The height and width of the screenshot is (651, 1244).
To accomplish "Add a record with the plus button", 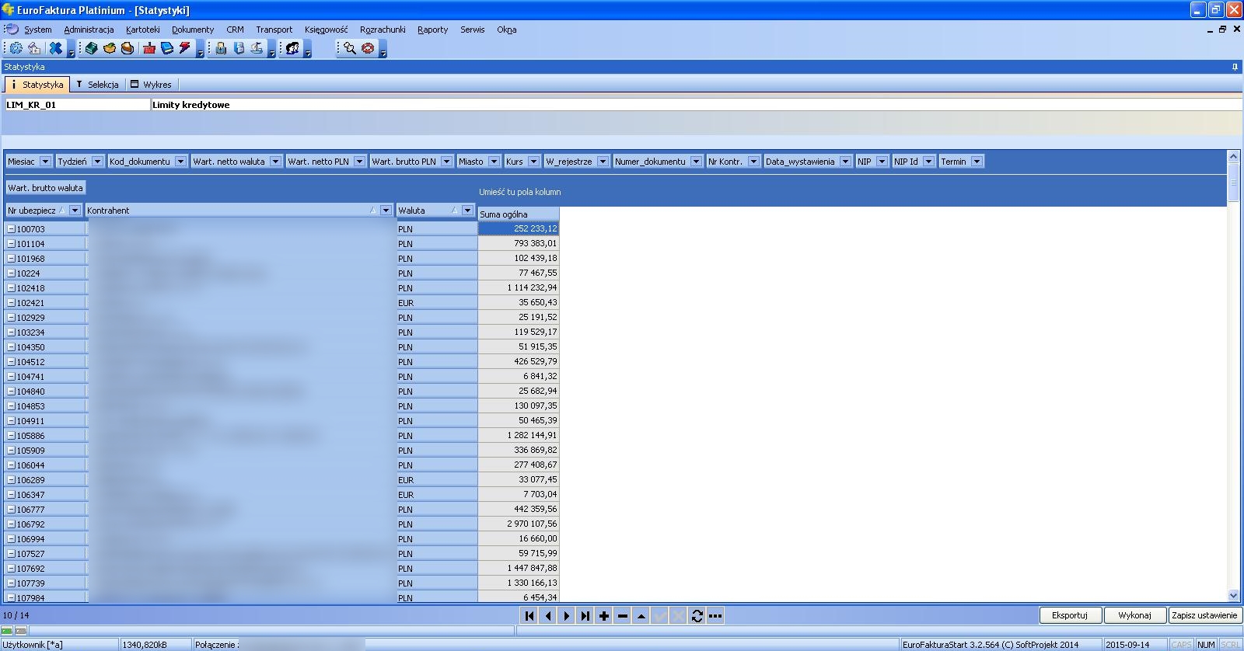I will pyautogui.click(x=604, y=616).
